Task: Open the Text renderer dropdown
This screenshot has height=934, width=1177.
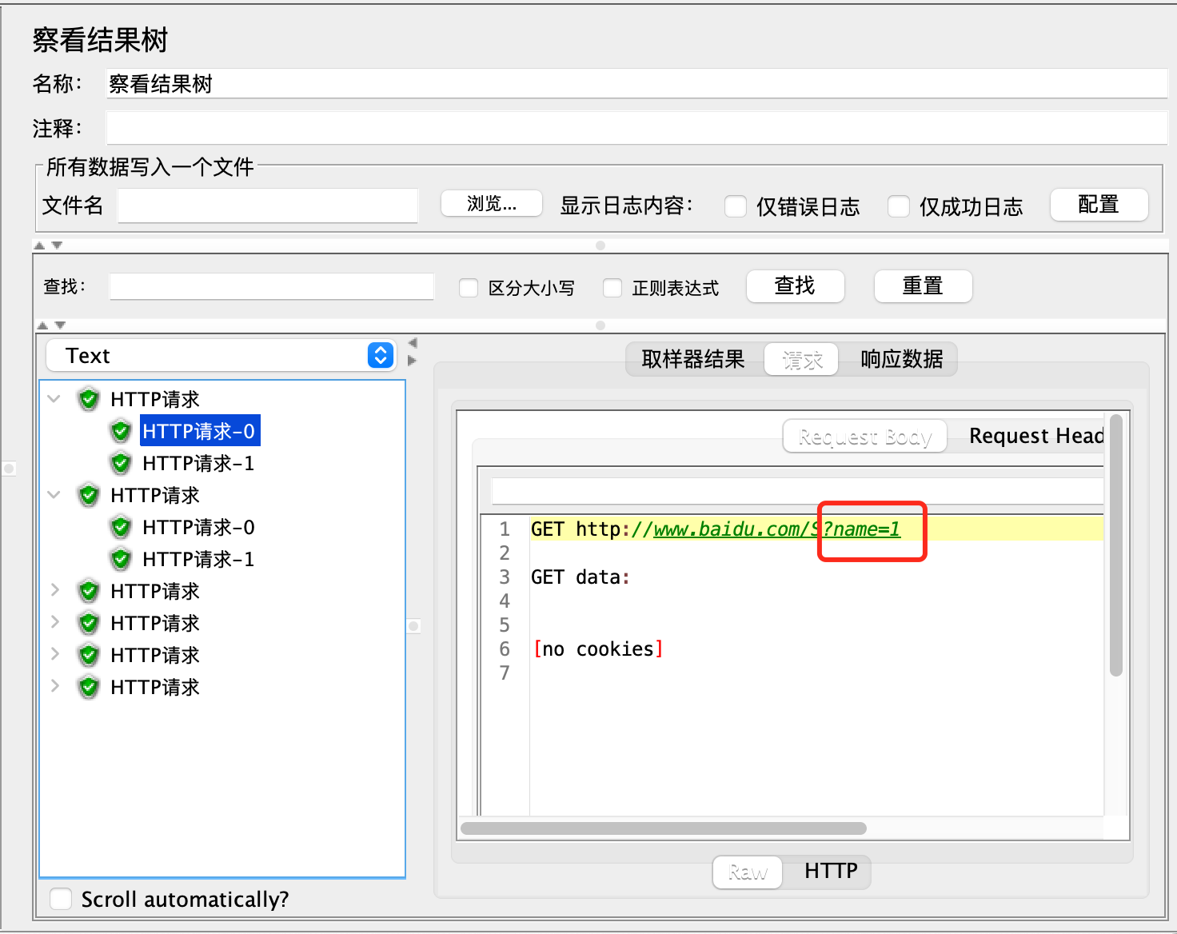Action: click(x=221, y=355)
